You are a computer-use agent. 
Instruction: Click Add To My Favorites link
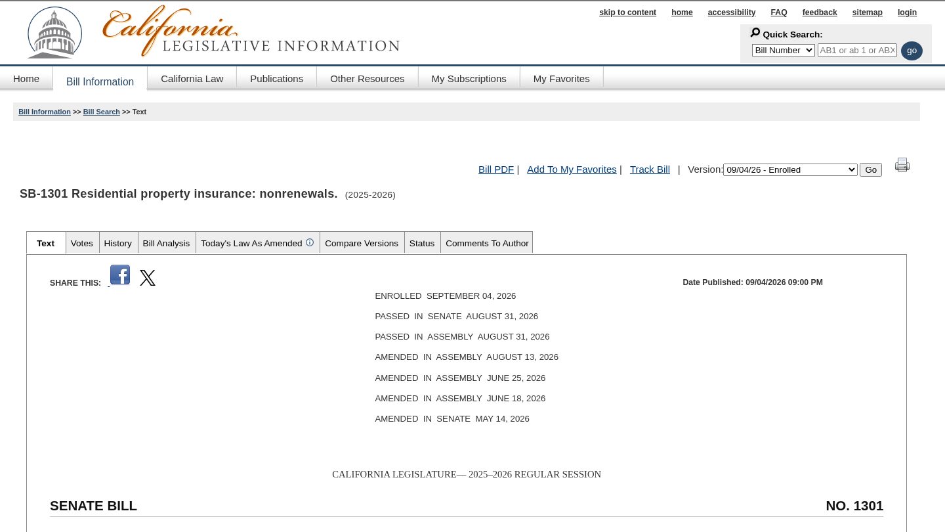[572, 169]
